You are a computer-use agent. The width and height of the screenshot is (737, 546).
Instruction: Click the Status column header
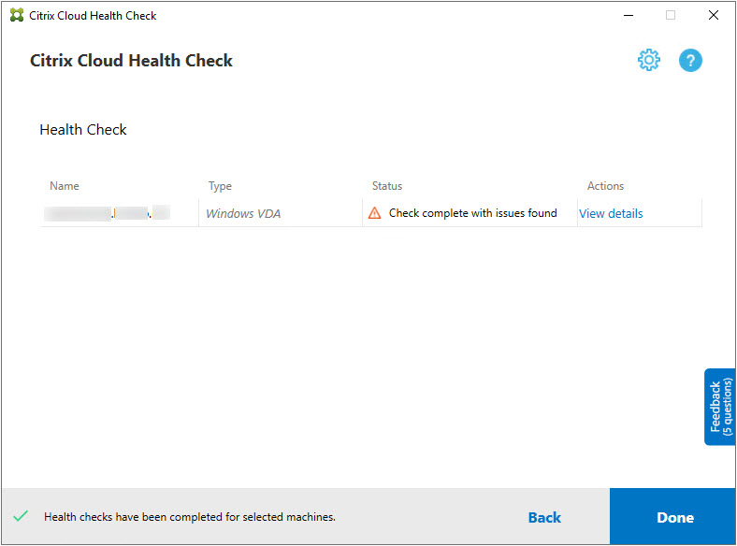[387, 186]
